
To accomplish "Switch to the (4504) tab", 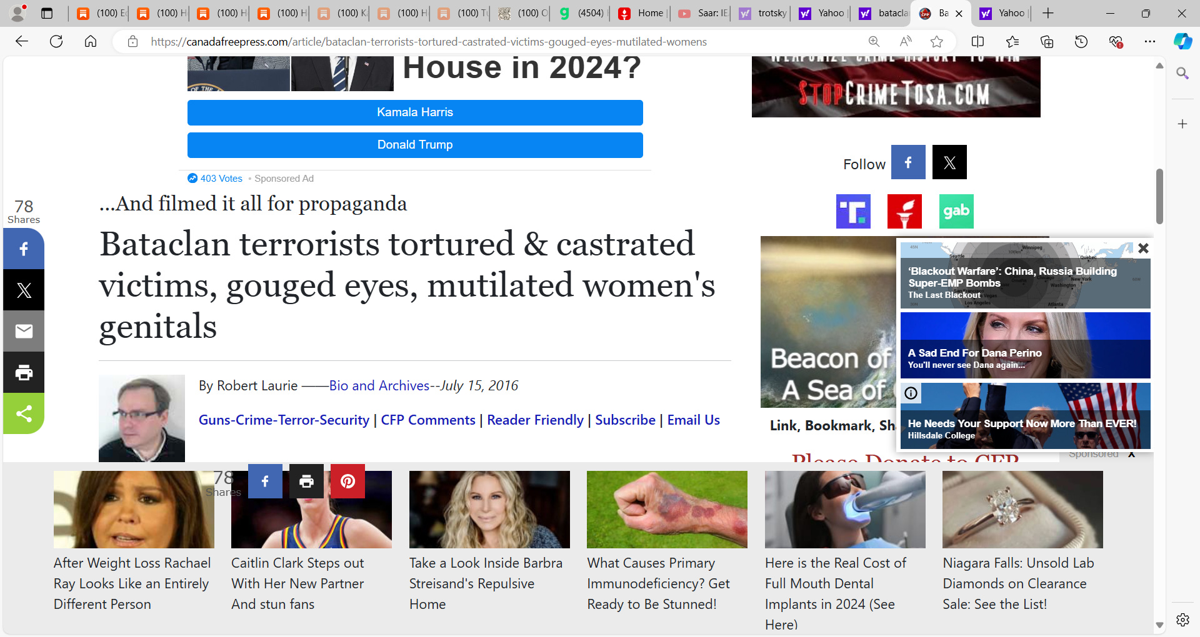I will pyautogui.click(x=581, y=13).
